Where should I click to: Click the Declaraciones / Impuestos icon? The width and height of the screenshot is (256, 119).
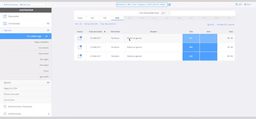coord(5,107)
